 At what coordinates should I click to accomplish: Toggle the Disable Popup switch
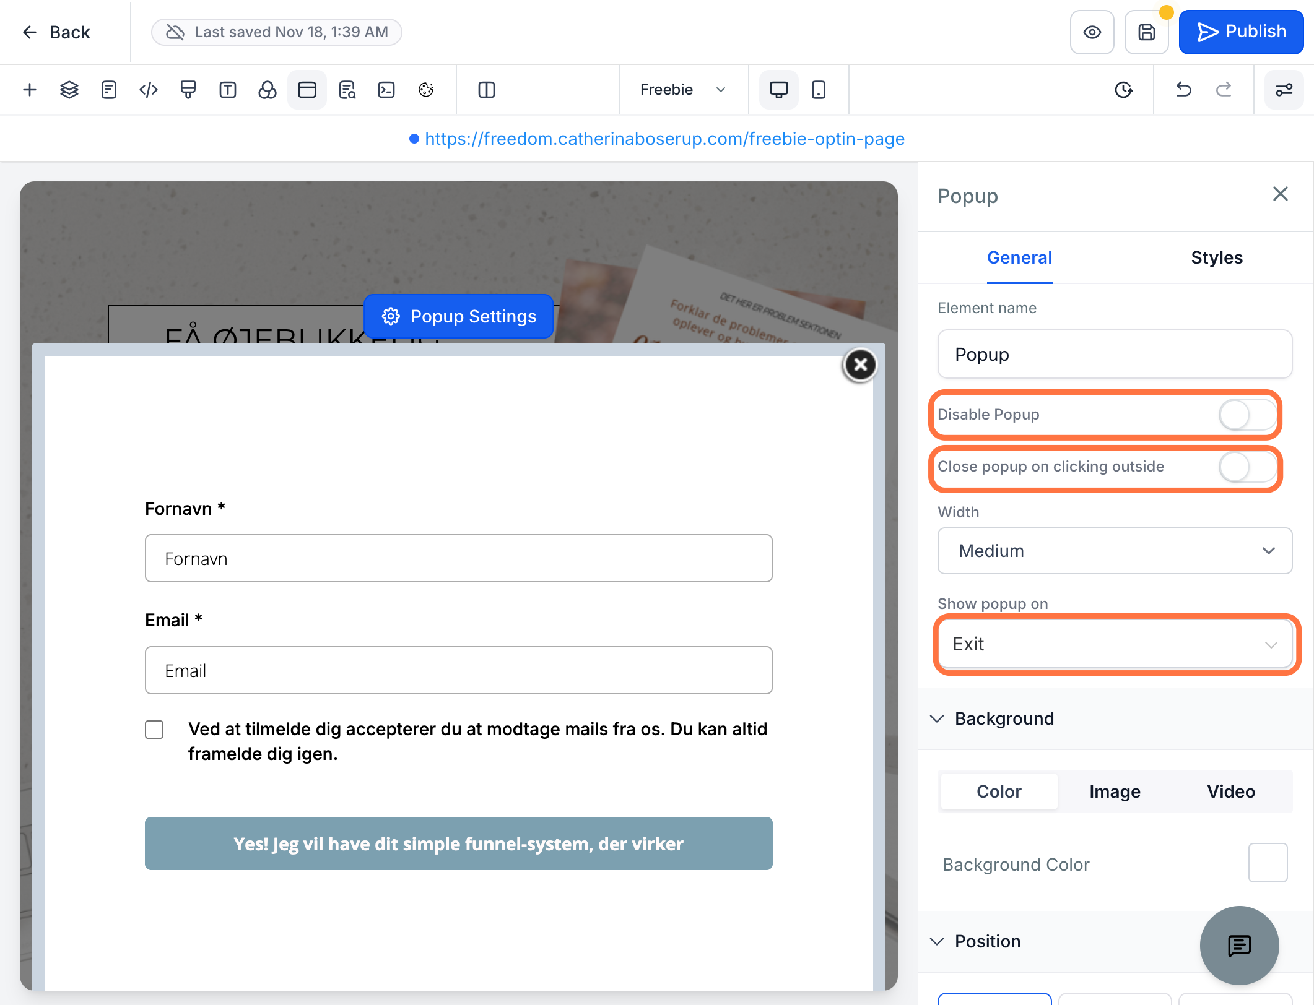[1247, 415]
